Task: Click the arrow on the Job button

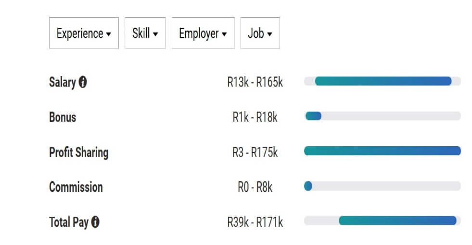Action: click(x=270, y=34)
